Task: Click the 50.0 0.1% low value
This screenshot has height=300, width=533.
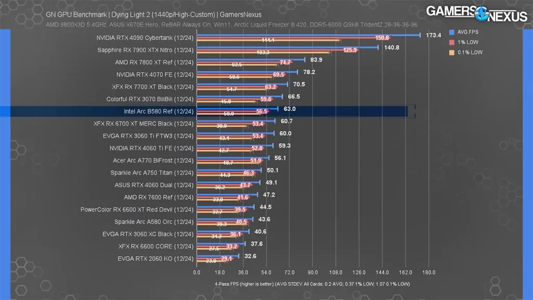Action: [x=229, y=114]
